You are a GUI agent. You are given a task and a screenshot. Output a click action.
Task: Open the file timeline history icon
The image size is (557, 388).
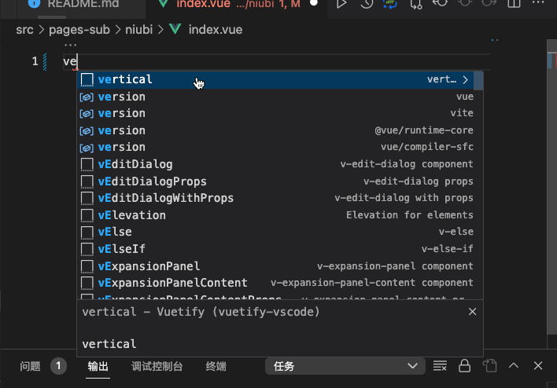[x=367, y=4]
